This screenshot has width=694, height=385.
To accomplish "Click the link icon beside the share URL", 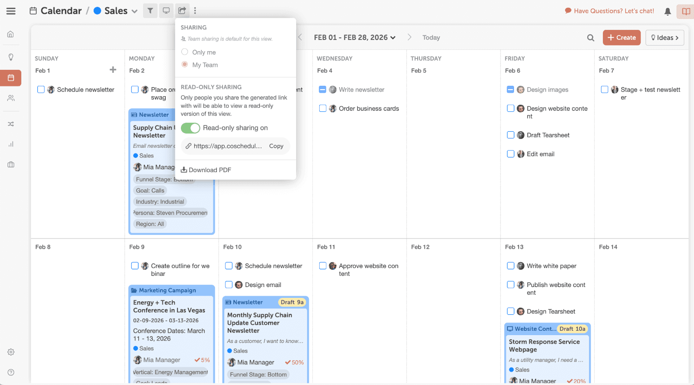I will (188, 146).
